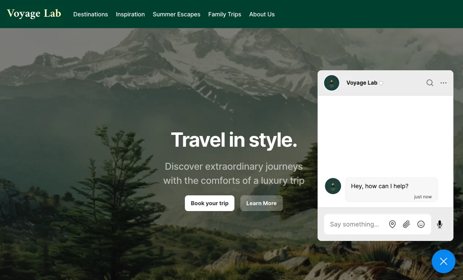The width and height of the screenshot is (463, 280).
Task: Select Family Trips in navigation
Action: click(225, 14)
